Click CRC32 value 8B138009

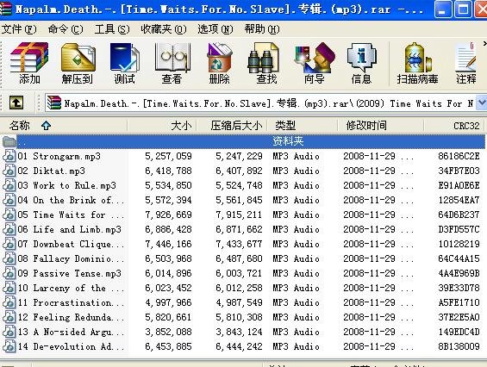[459, 346]
